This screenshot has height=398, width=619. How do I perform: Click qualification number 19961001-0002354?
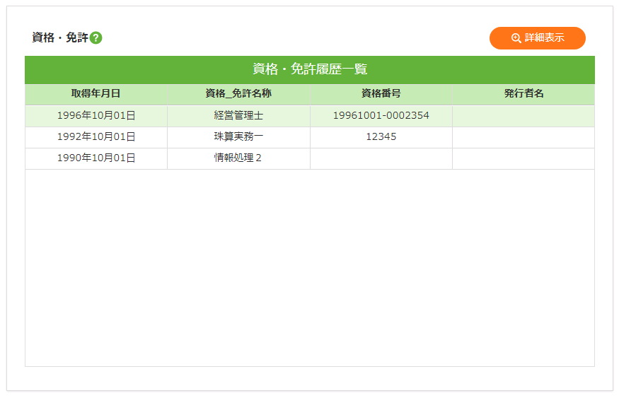(x=381, y=116)
